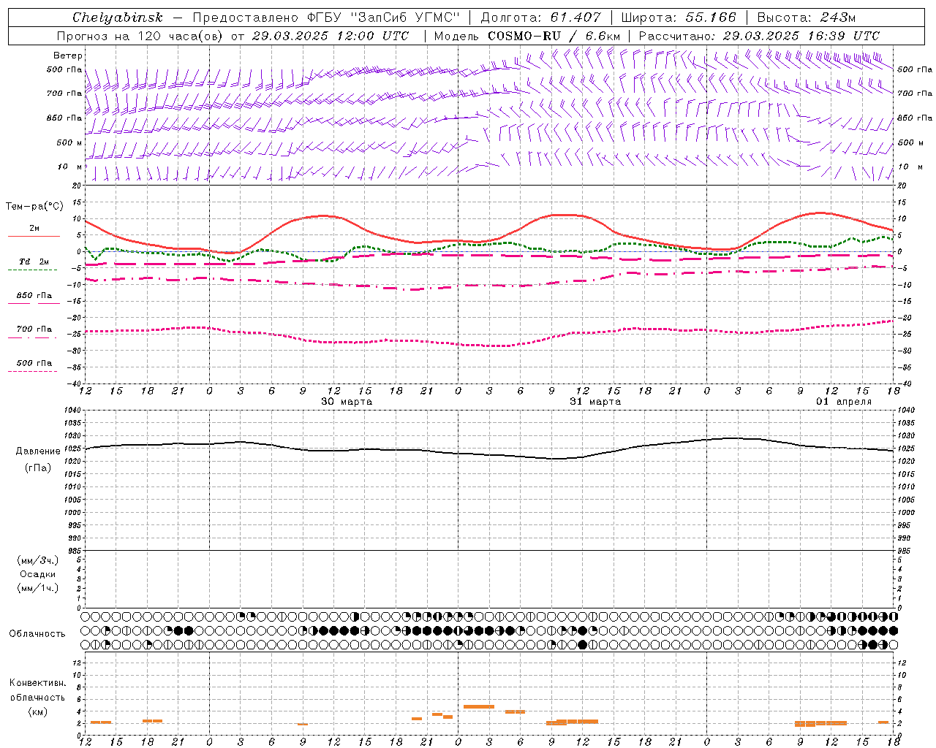Click the forecast start time 29.03.2025 12:00 UTC
The height and width of the screenshot is (748, 936).
331,36
